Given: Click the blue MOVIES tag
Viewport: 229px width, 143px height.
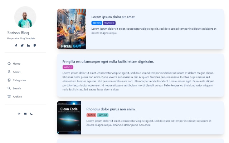Looking at the screenshot, I should (97, 23).
